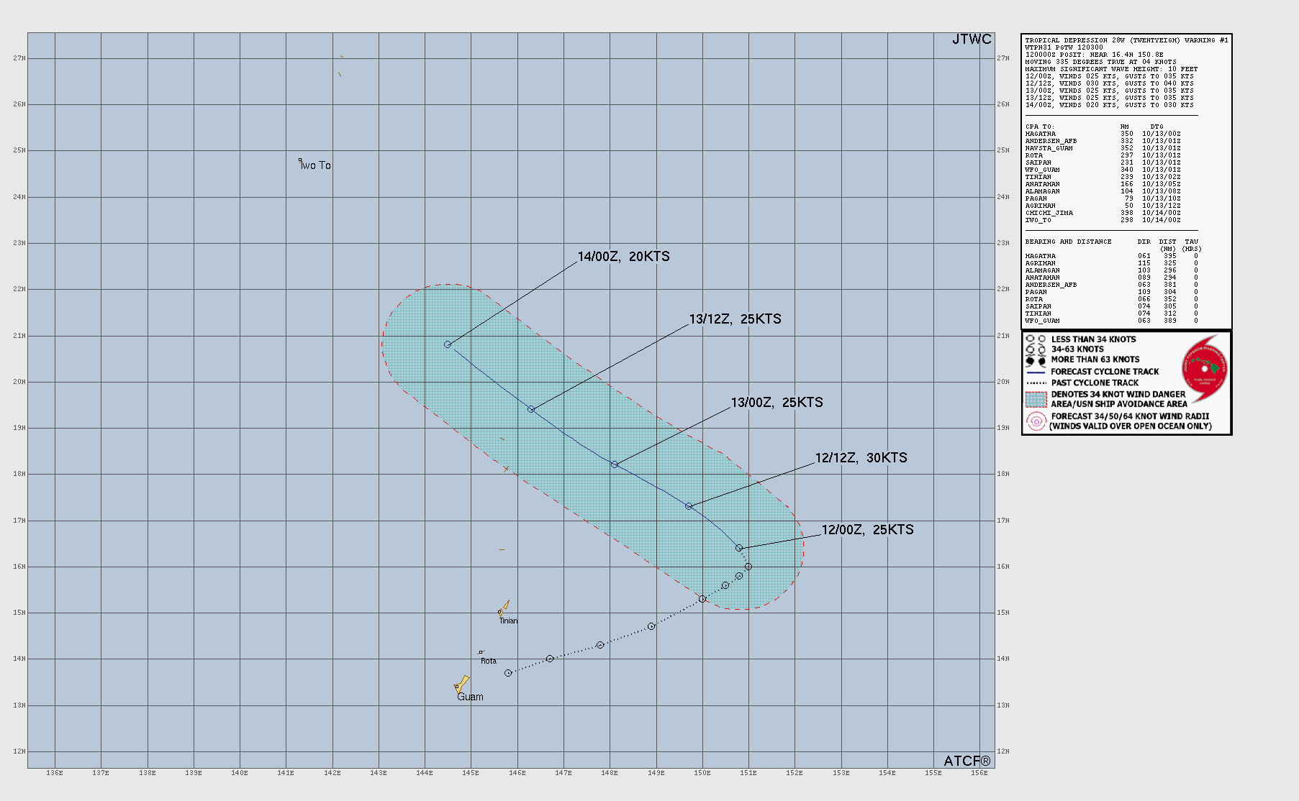Click the 'Guam' map label

point(470,697)
